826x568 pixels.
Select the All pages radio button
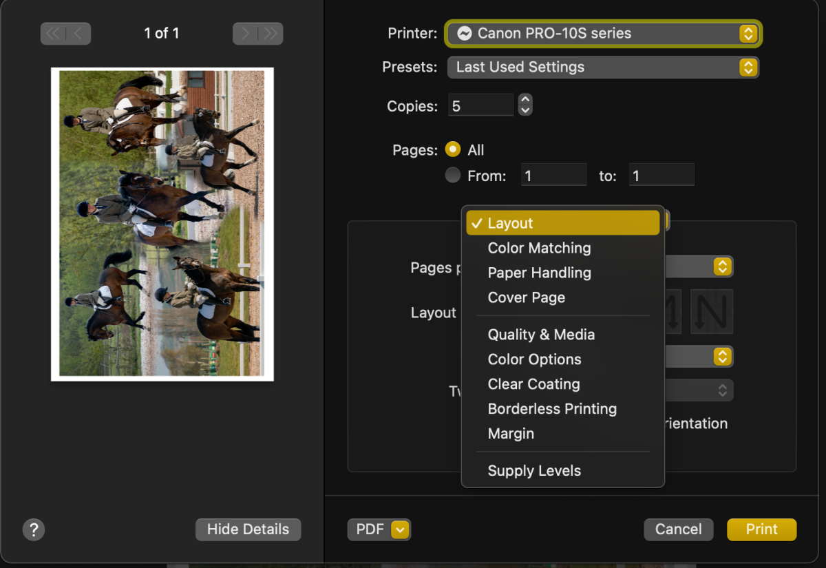click(x=453, y=149)
